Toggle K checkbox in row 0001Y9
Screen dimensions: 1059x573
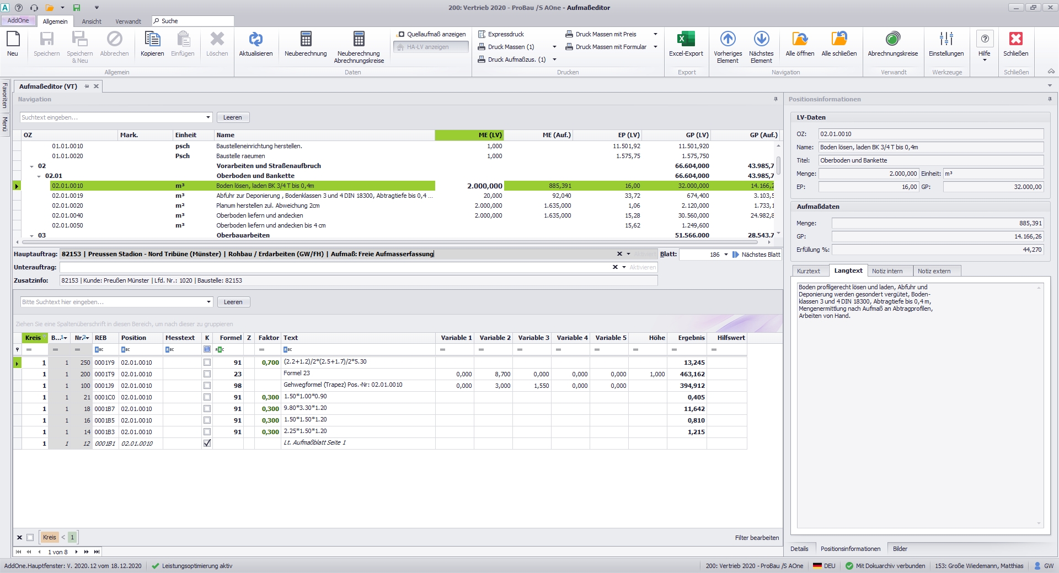click(x=207, y=363)
